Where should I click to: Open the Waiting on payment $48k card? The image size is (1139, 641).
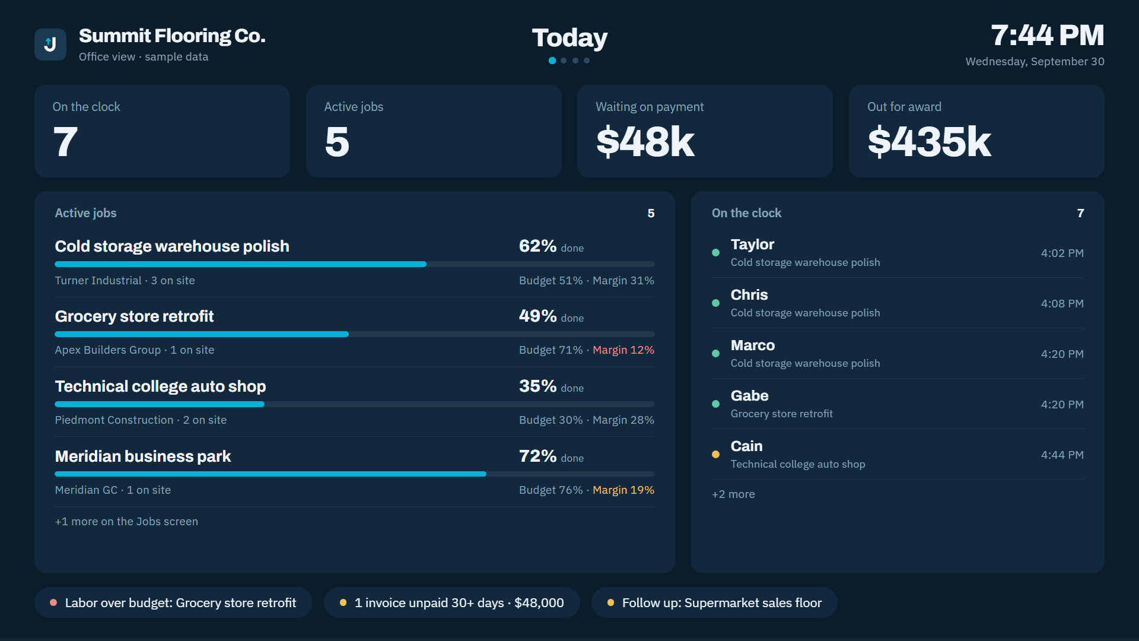tap(705, 131)
